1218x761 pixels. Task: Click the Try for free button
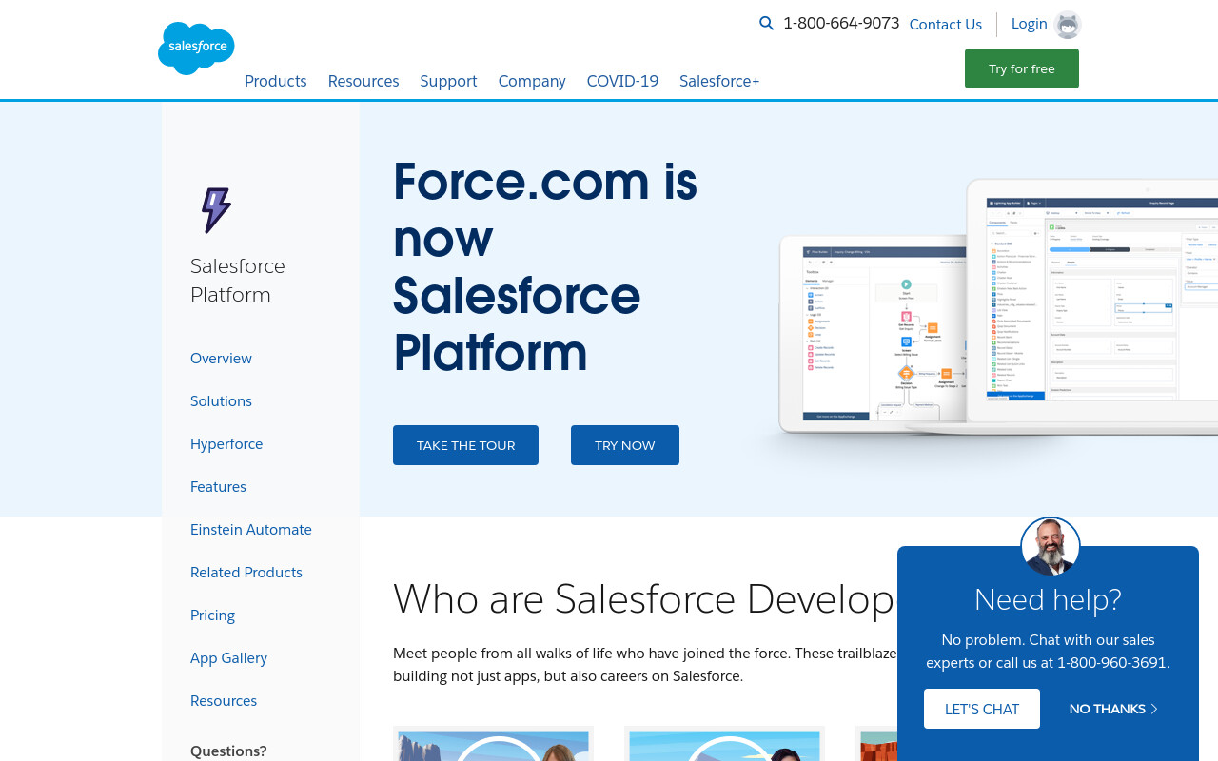click(1022, 68)
